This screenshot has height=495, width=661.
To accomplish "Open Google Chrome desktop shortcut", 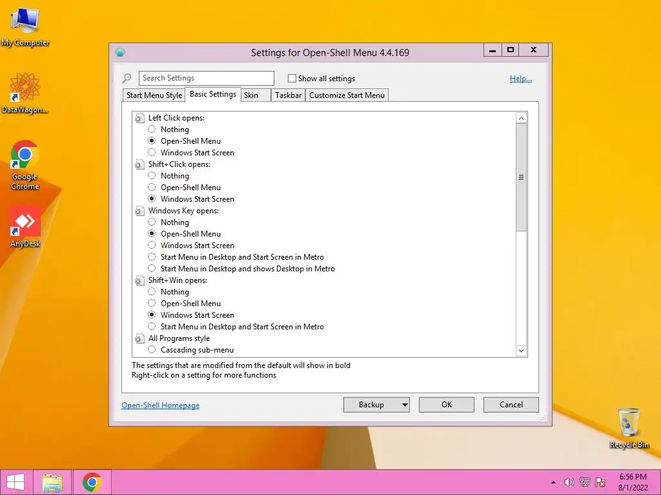I will pos(25,165).
